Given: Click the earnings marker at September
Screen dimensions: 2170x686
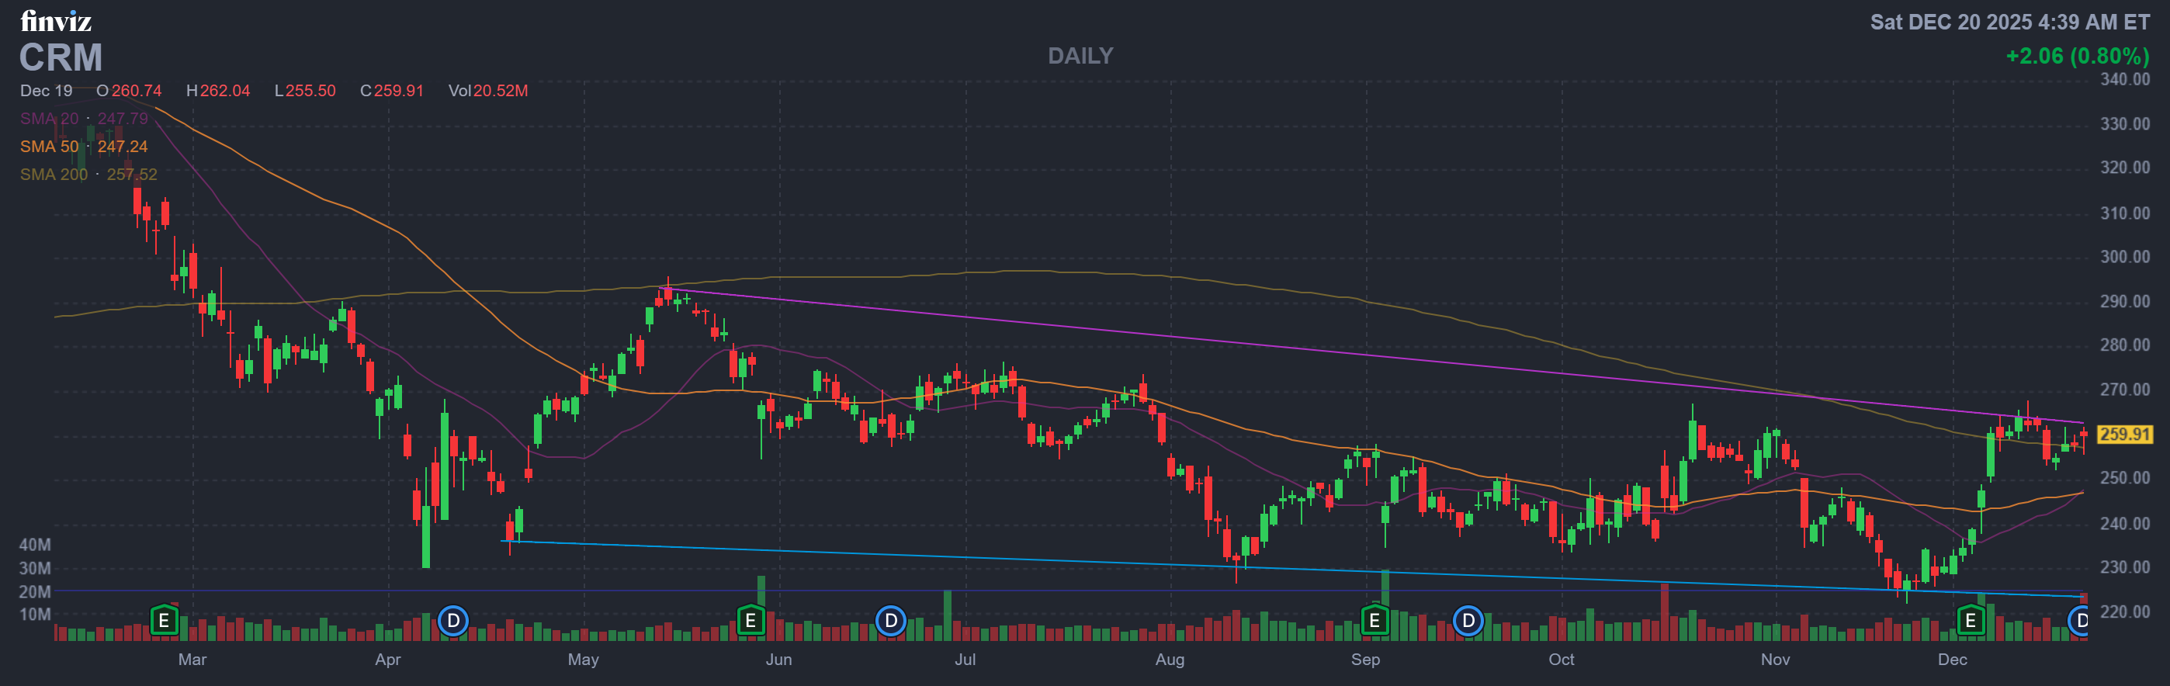Looking at the screenshot, I should (x=1374, y=621).
